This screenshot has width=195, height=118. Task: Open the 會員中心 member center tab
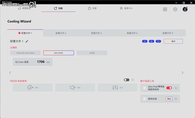click(126, 8)
